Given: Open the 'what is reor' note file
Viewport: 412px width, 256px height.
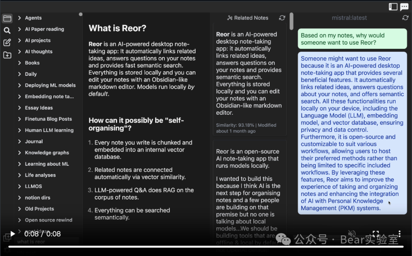Looking at the screenshot, I should coord(31,242).
